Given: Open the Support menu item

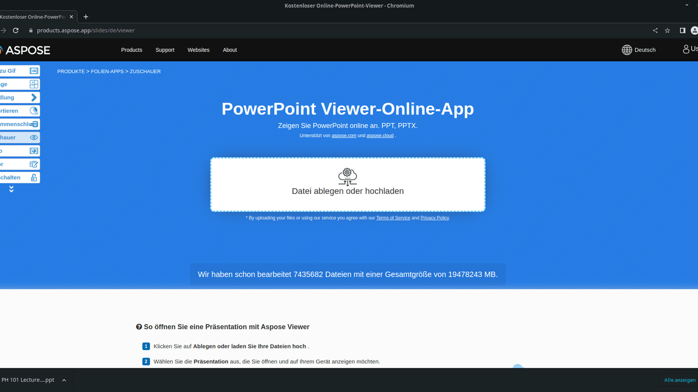Looking at the screenshot, I should [165, 50].
